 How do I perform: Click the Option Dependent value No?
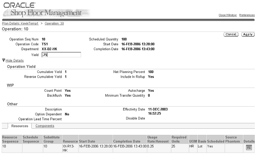click(x=67, y=114)
